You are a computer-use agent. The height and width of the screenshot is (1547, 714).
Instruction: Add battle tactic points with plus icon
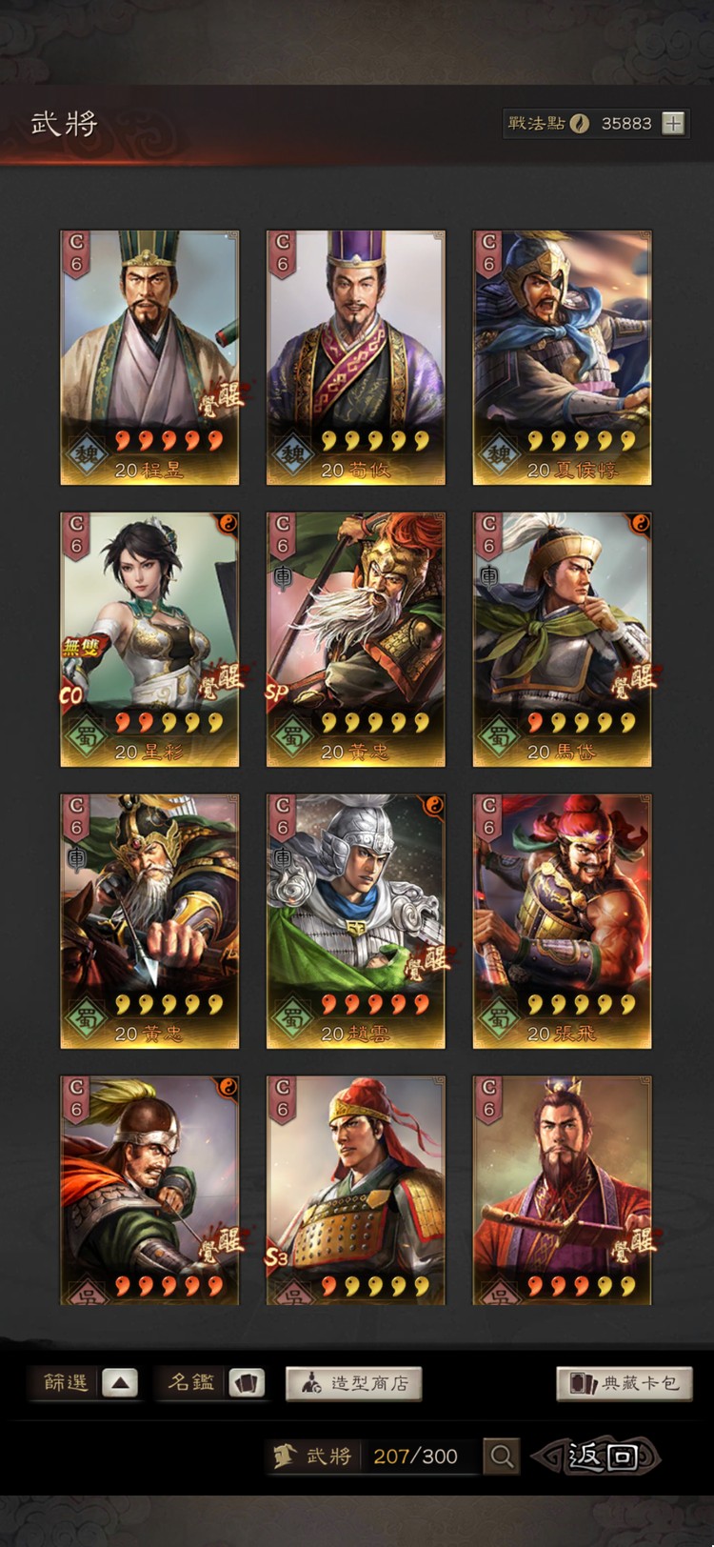point(673,123)
